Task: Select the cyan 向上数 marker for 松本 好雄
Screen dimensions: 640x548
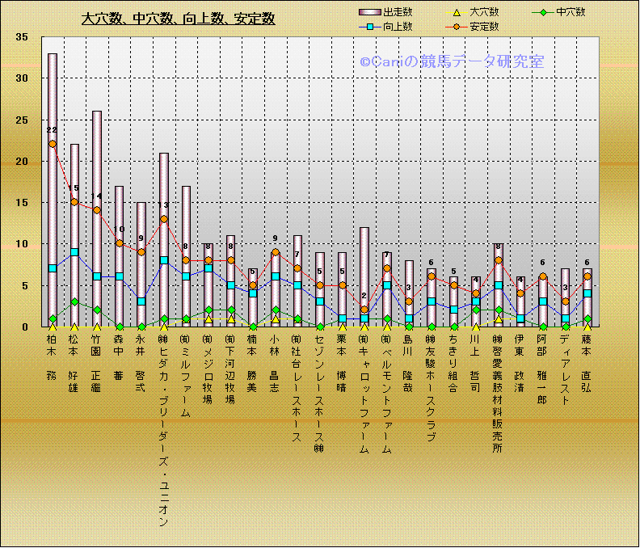Action: click(x=74, y=252)
